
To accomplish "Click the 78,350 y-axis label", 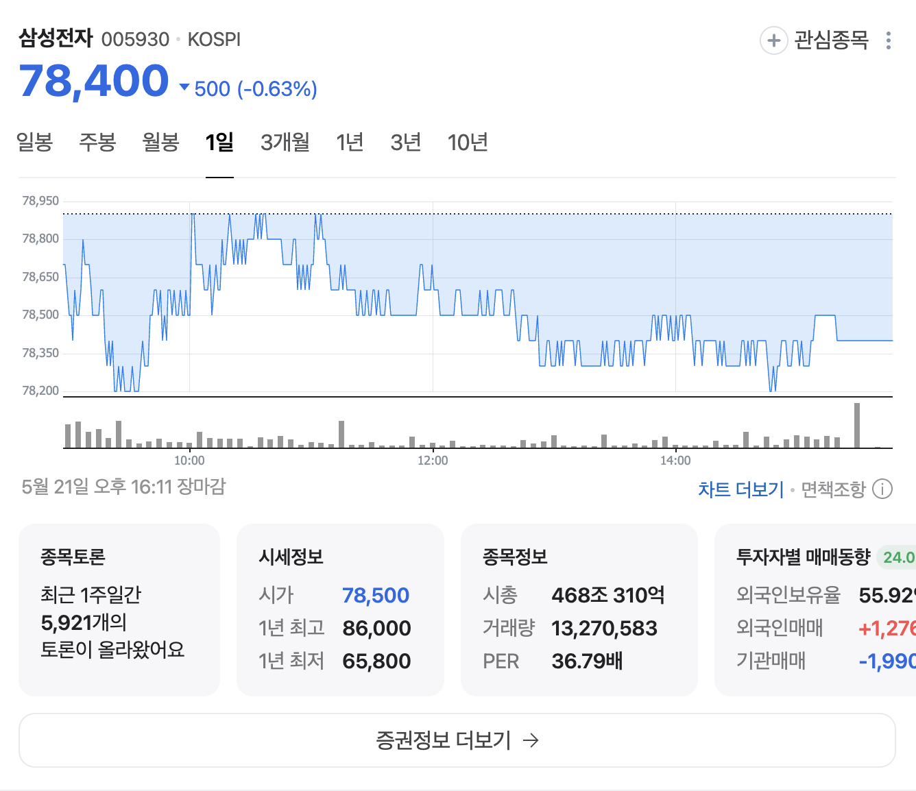I will pyautogui.click(x=40, y=353).
